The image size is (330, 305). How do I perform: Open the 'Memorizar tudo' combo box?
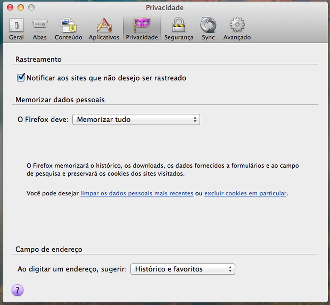(x=136, y=119)
